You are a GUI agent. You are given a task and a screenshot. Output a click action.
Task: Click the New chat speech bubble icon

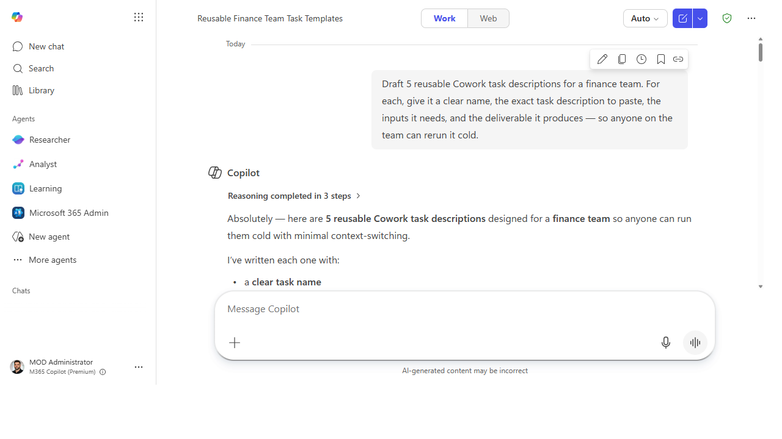(x=18, y=46)
